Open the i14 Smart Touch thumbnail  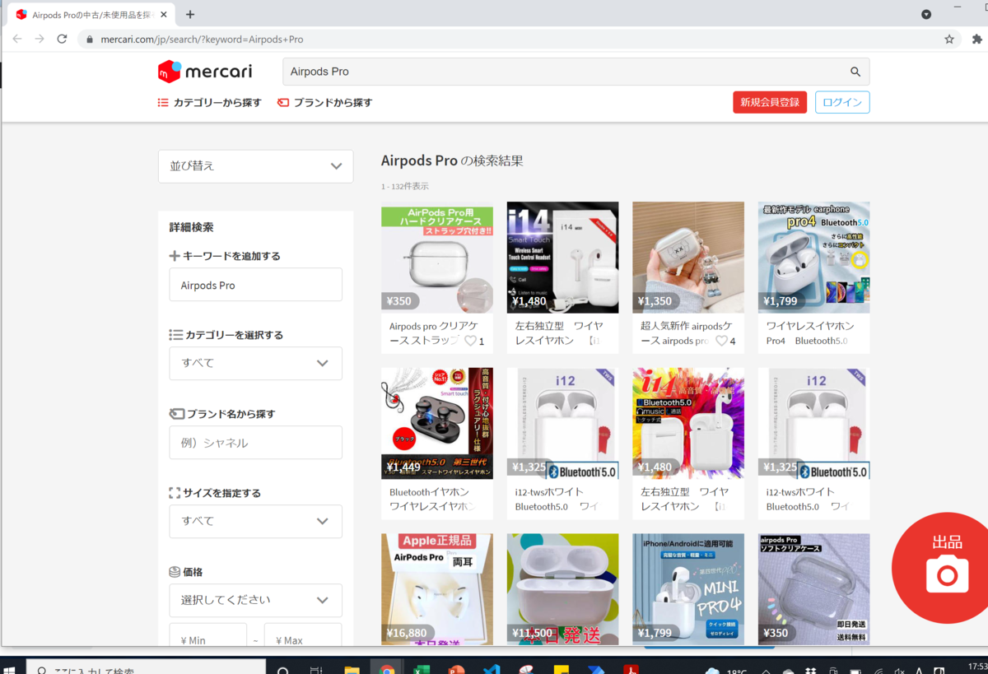[x=562, y=258]
